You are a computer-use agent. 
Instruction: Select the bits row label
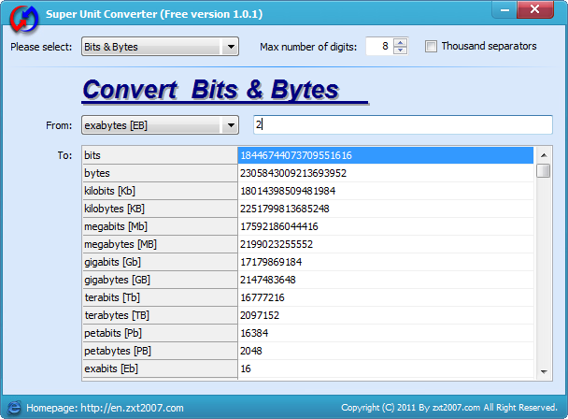point(160,155)
